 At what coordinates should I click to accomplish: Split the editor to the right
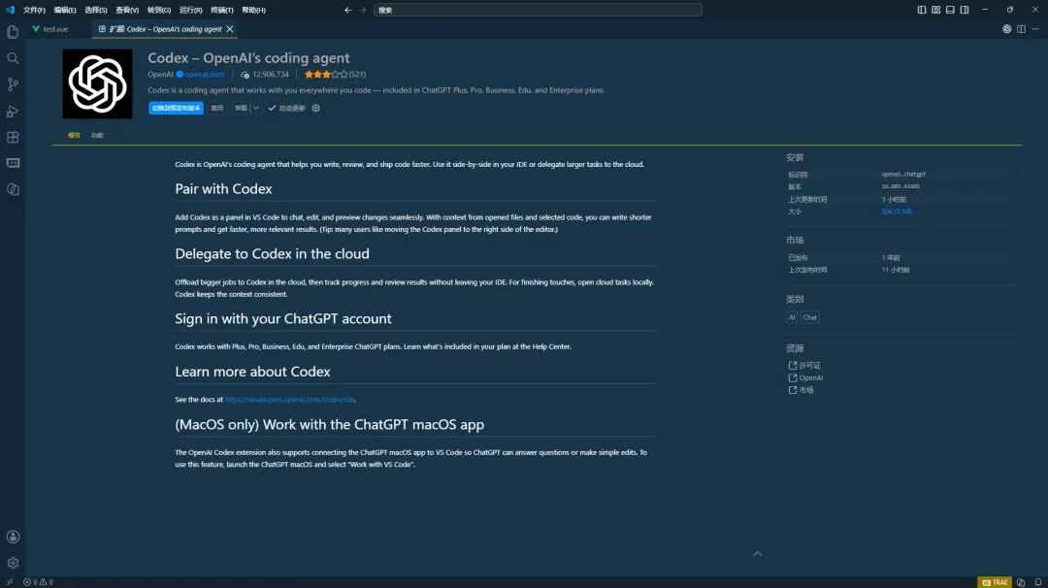point(1021,29)
